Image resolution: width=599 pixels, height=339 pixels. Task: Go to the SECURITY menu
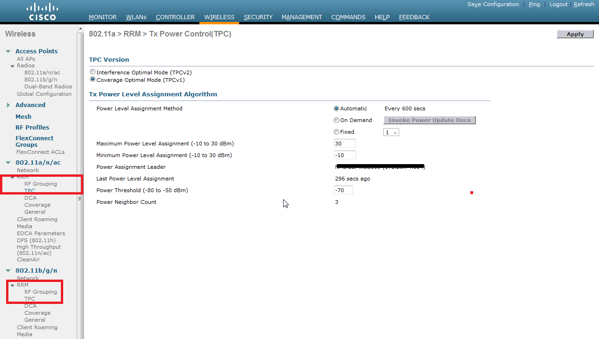pos(258,17)
